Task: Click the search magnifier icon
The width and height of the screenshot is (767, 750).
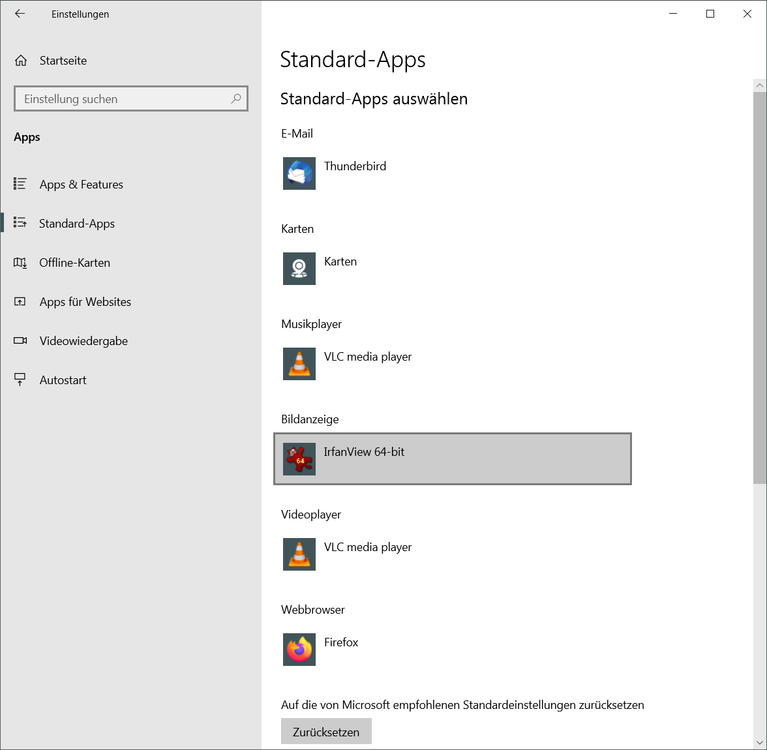Action: (x=236, y=98)
